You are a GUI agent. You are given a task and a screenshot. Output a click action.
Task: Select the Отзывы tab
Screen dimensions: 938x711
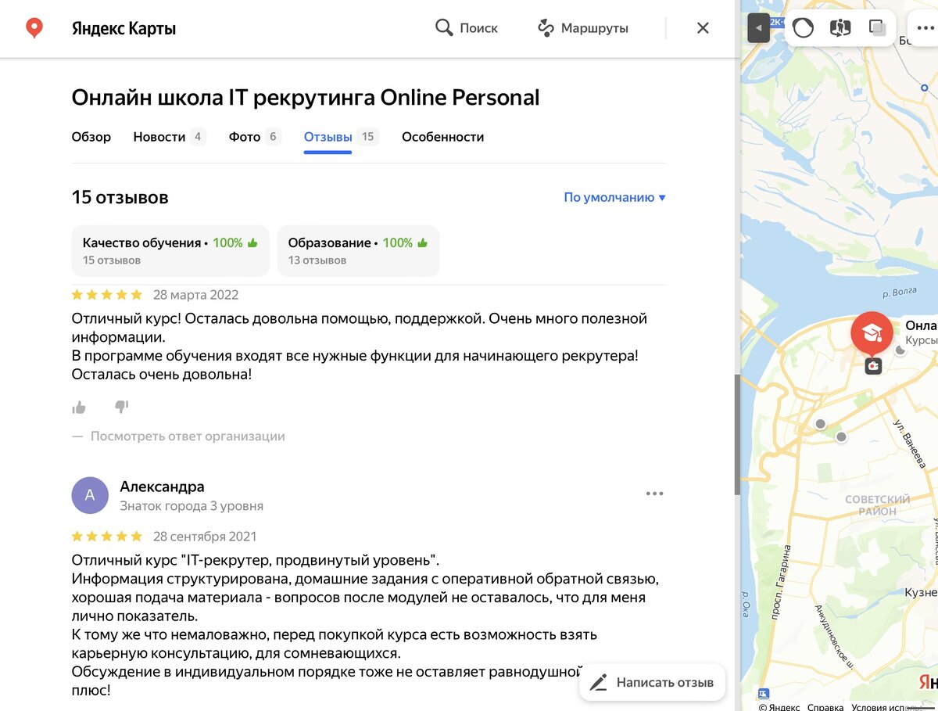tap(340, 137)
